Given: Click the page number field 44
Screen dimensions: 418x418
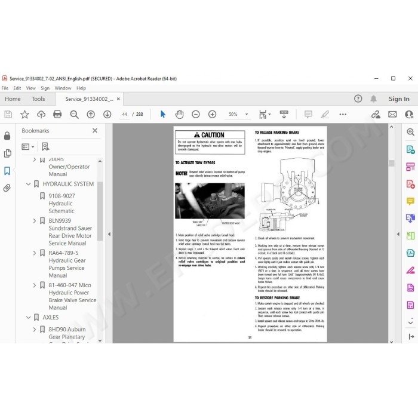Looking at the screenshot, I should pyautogui.click(x=124, y=115).
